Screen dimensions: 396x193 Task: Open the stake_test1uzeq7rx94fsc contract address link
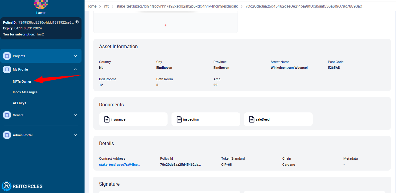119,165
